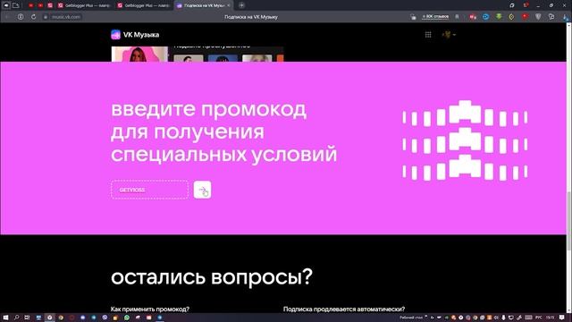The image size is (572, 322).
Task: Reload the current page
Action: [x=33, y=17]
